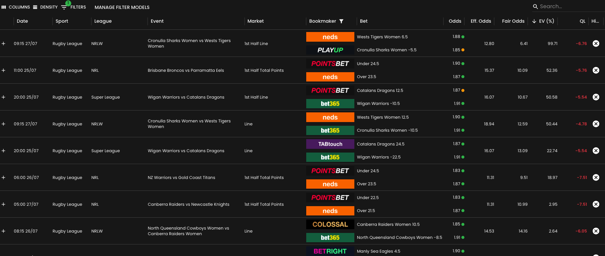Click the Bookmaker column filter funnel icon
Viewport: 605px width, 256px height.
click(341, 21)
